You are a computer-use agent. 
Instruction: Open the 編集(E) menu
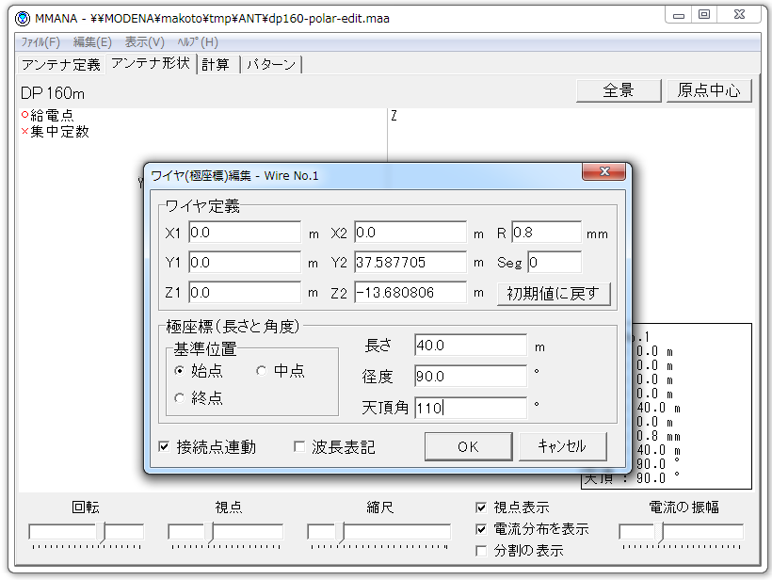pyautogui.click(x=92, y=42)
